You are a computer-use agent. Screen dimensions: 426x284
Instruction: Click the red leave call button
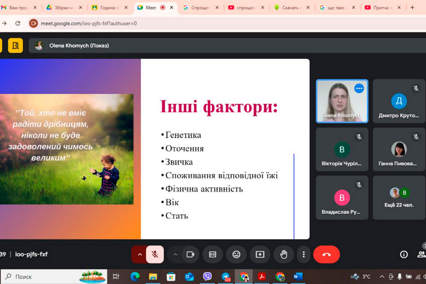(x=327, y=254)
